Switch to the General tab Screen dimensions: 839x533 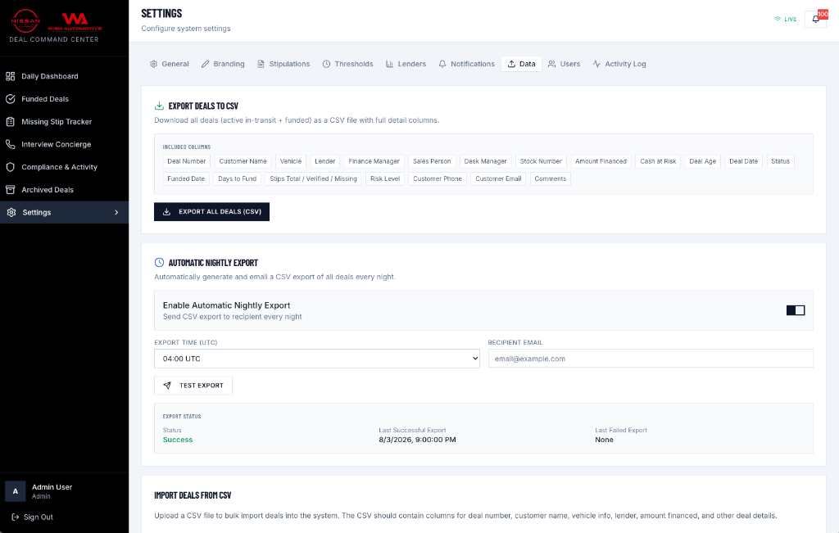point(169,64)
